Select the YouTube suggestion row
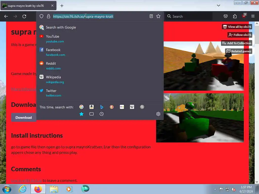 tap(100, 39)
